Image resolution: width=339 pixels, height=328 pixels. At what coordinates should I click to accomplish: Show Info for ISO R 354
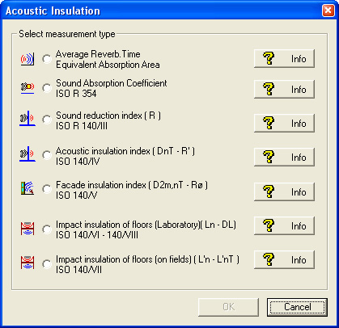[284, 89]
